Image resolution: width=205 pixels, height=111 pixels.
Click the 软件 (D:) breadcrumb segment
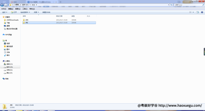pos(25,5)
